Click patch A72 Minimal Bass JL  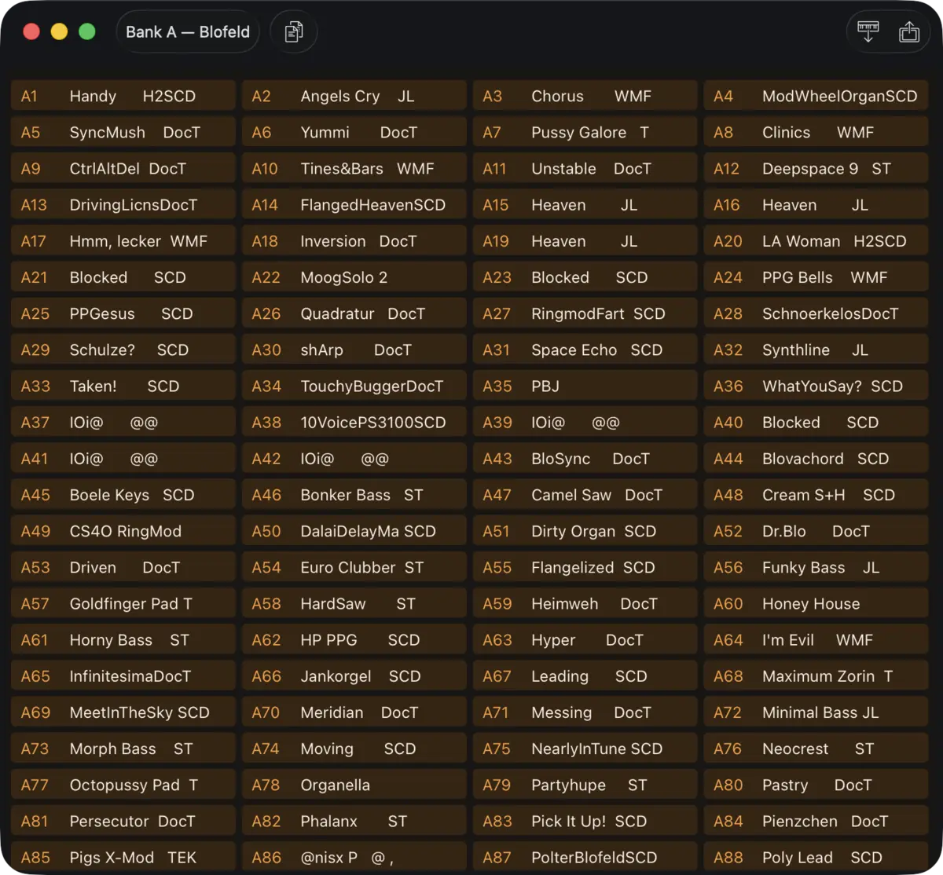816,712
